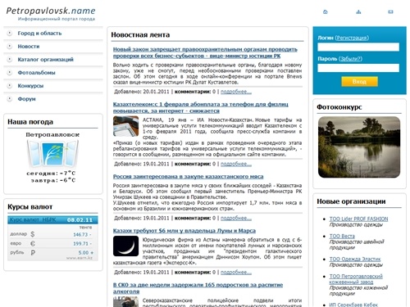The image size is (410, 307).
Task: Open the Казахи требуют $6 млн headline
Action: pyautogui.click(x=184, y=231)
